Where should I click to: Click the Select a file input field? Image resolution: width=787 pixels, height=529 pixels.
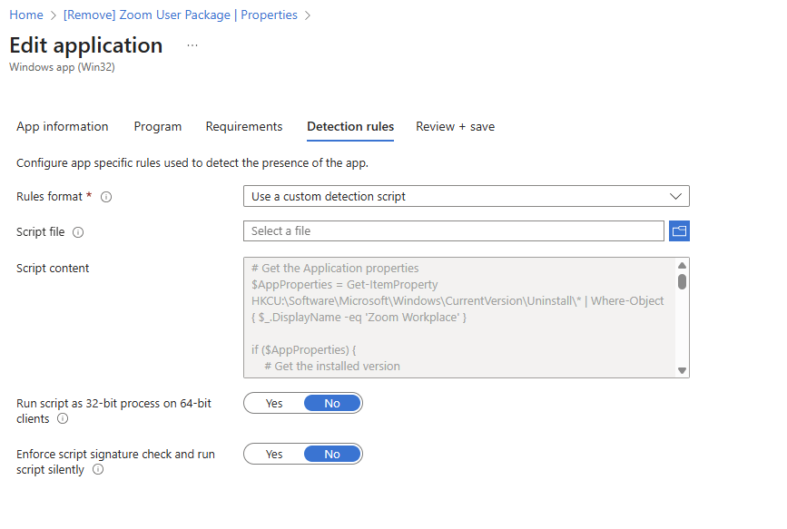click(453, 231)
